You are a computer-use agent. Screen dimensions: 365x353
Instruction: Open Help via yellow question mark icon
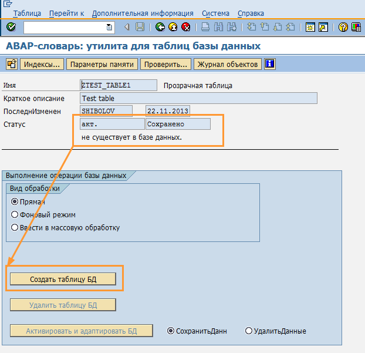pos(343,27)
